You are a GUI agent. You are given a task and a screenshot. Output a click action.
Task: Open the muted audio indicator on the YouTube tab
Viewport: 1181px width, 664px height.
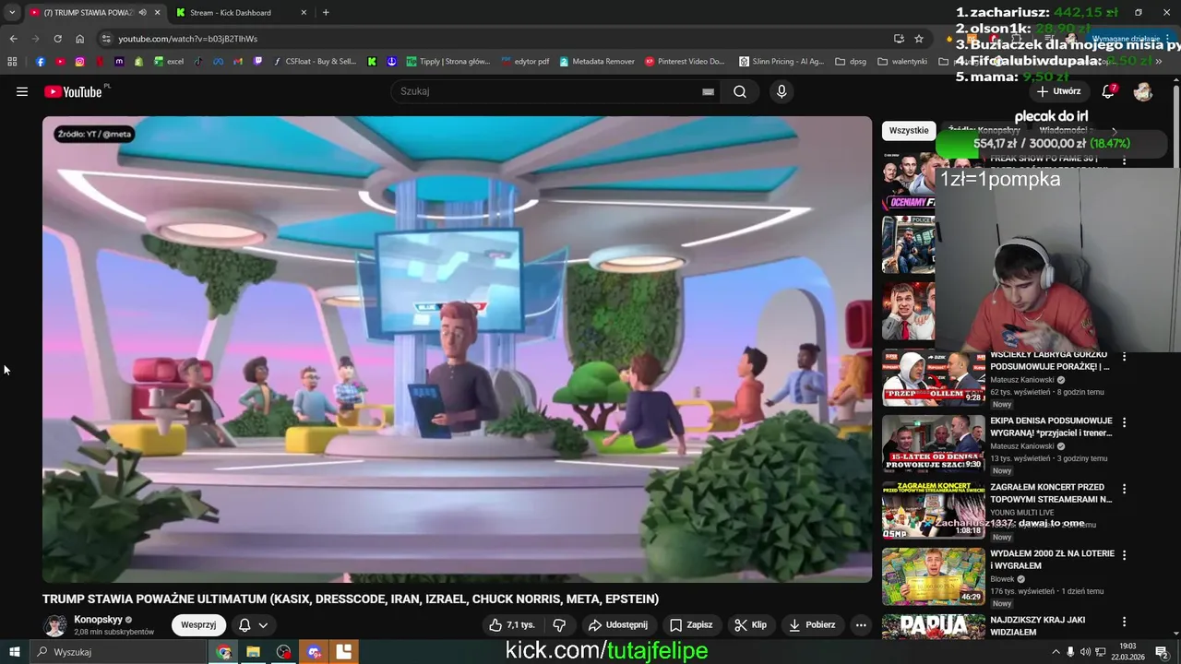142,13
